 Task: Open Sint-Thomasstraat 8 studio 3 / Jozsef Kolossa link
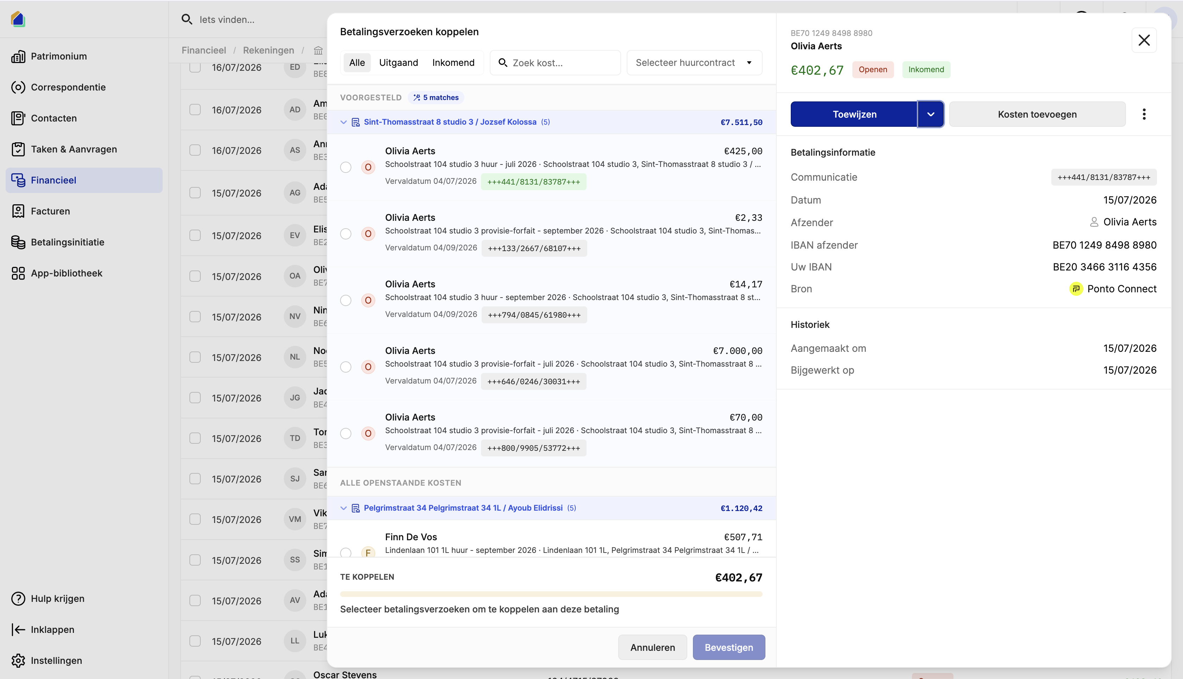coord(450,122)
